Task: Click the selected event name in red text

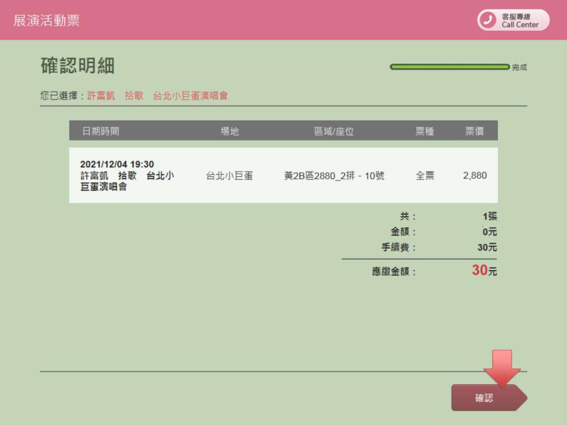Action: point(157,96)
